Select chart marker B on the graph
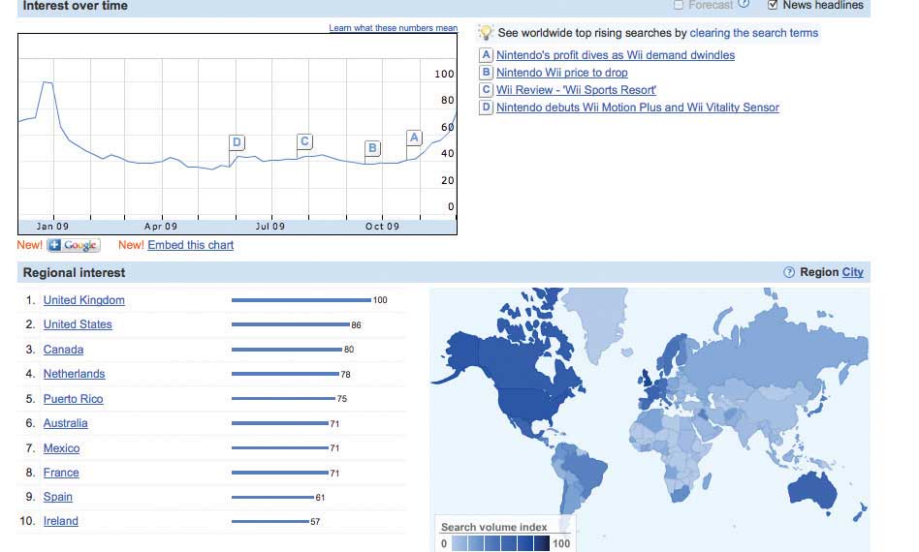This screenshot has height=552, width=919. pyautogui.click(x=372, y=148)
